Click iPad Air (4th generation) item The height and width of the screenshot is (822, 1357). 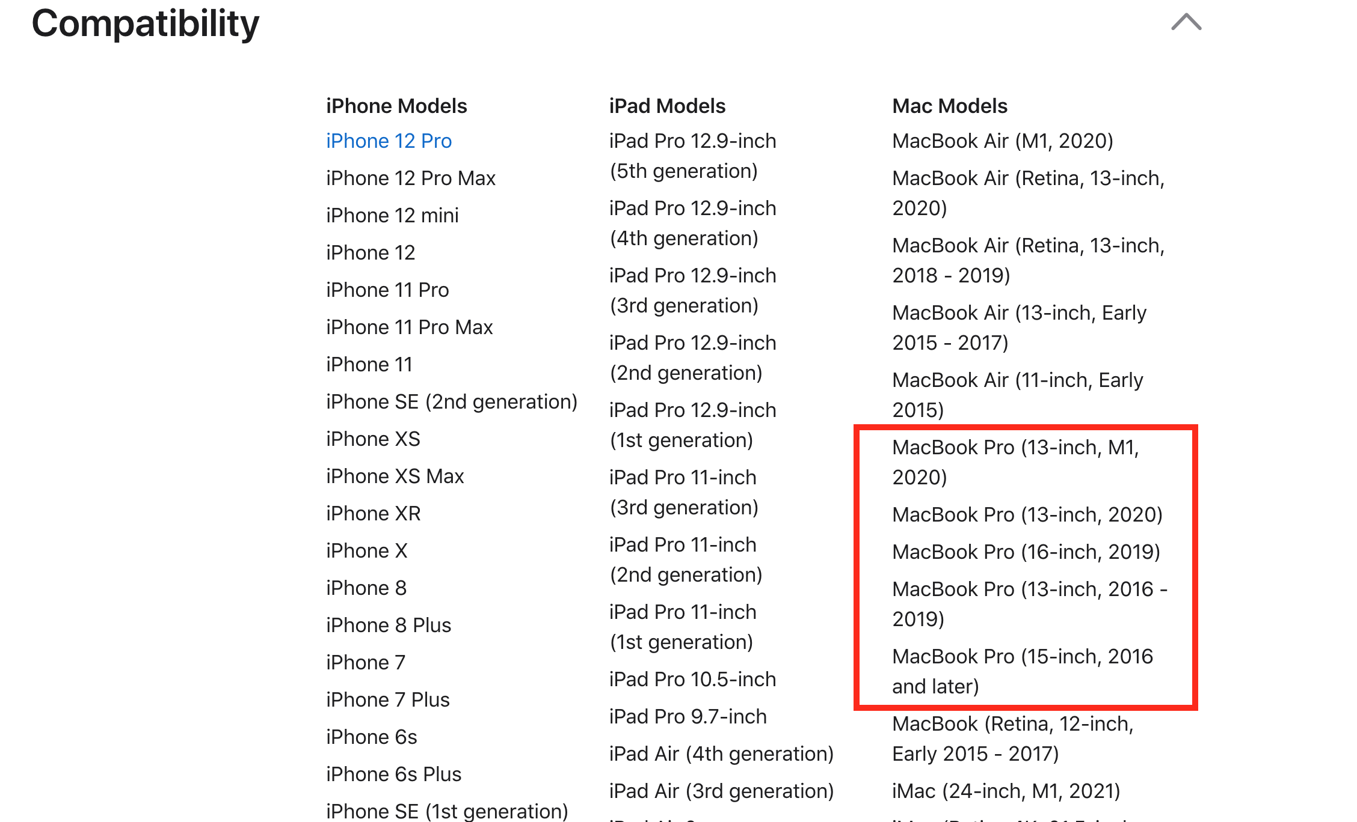721,753
